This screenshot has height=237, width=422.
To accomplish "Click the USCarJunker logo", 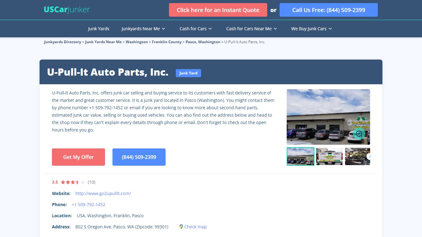I will (67, 10).
